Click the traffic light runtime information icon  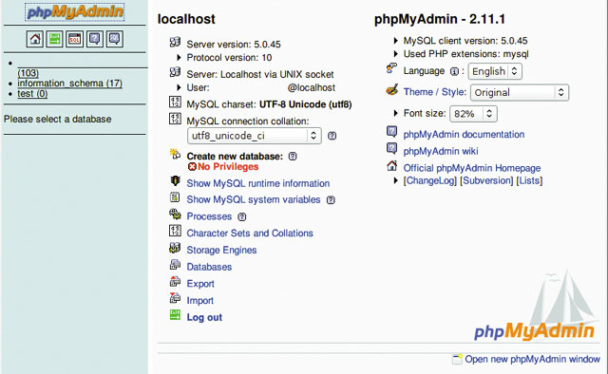tap(175, 181)
